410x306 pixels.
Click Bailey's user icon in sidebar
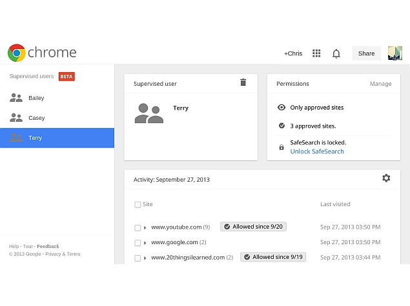point(16,98)
